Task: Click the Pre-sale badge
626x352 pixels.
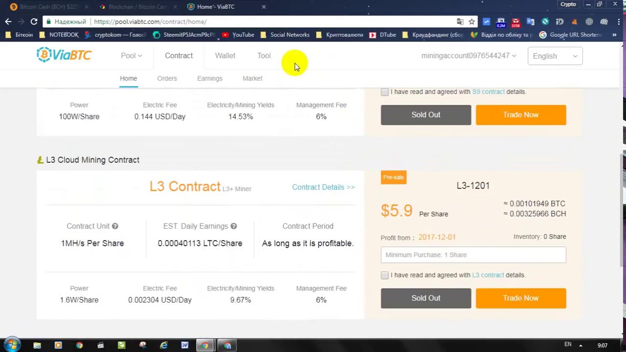Action: [x=394, y=177]
